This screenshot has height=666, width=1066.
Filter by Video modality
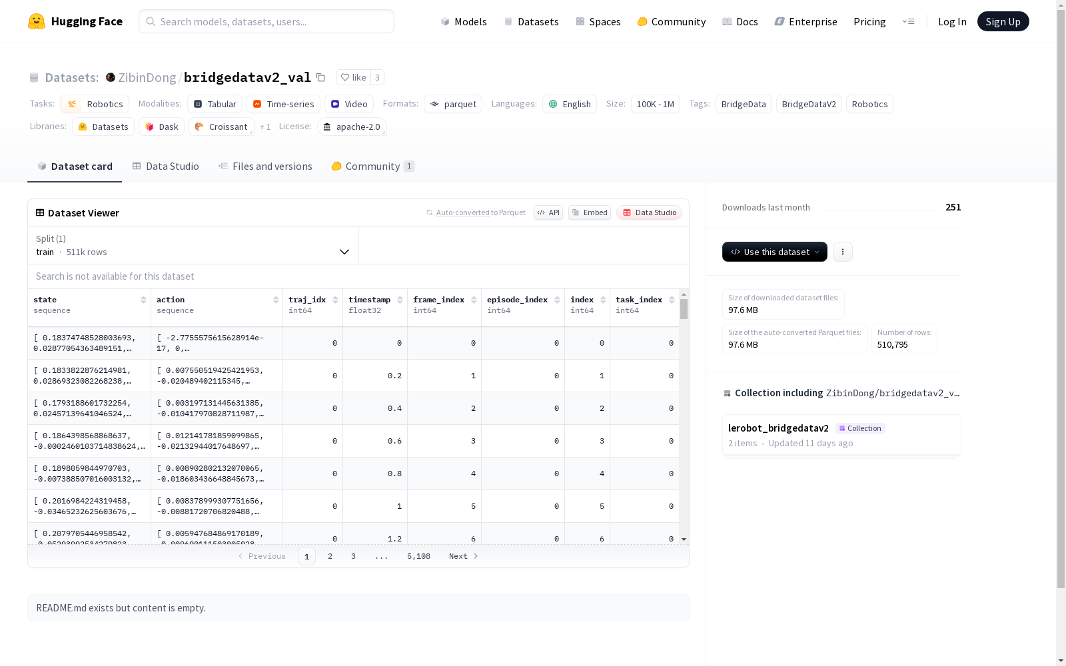click(349, 104)
